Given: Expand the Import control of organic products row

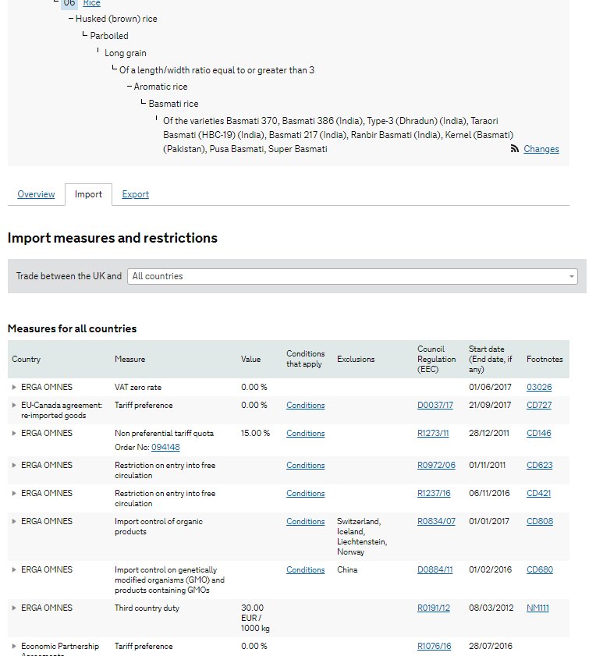Looking at the screenshot, I should tap(14, 521).
